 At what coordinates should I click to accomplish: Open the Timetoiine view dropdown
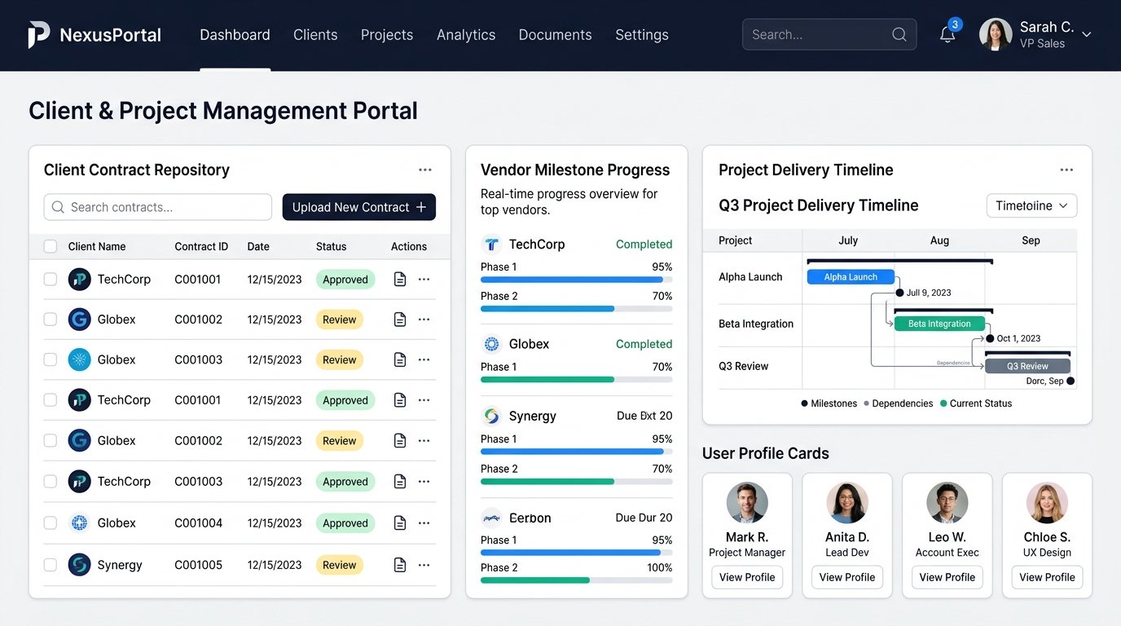click(1031, 206)
